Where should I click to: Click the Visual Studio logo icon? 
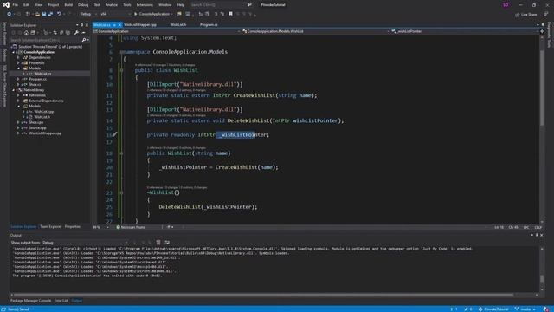[x=6, y=5]
